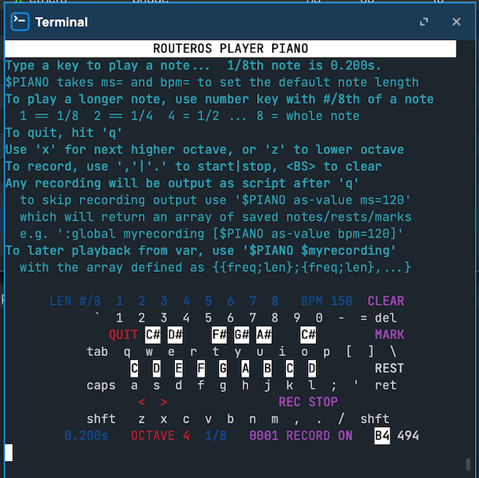The width and height of the screenshot is (479, 478).
Task: Click the '8 = whole note' text
Action: pos(308,117)
